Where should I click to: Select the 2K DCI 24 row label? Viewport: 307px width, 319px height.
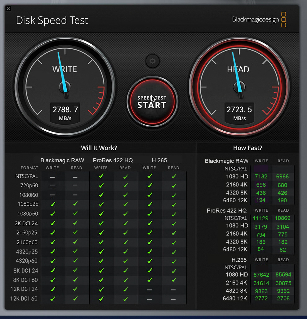tap(26, 223)
